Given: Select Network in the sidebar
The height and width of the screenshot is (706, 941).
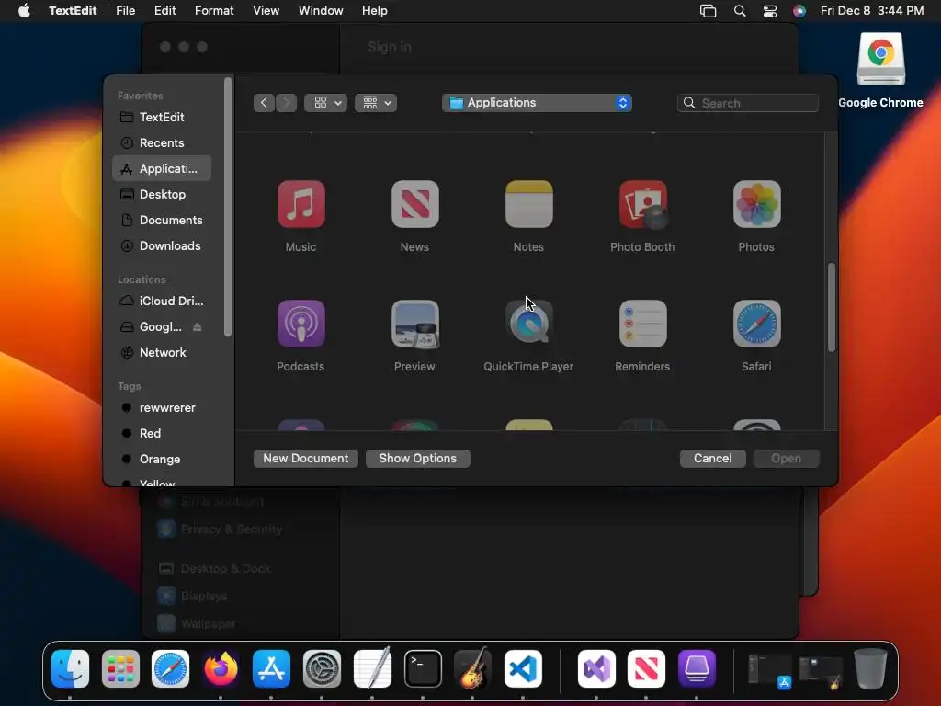Looking at the screenshot, I should [162, 352].
